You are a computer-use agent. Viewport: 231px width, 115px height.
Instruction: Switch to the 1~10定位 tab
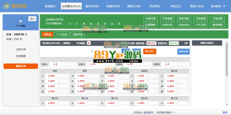pos(62,34)
